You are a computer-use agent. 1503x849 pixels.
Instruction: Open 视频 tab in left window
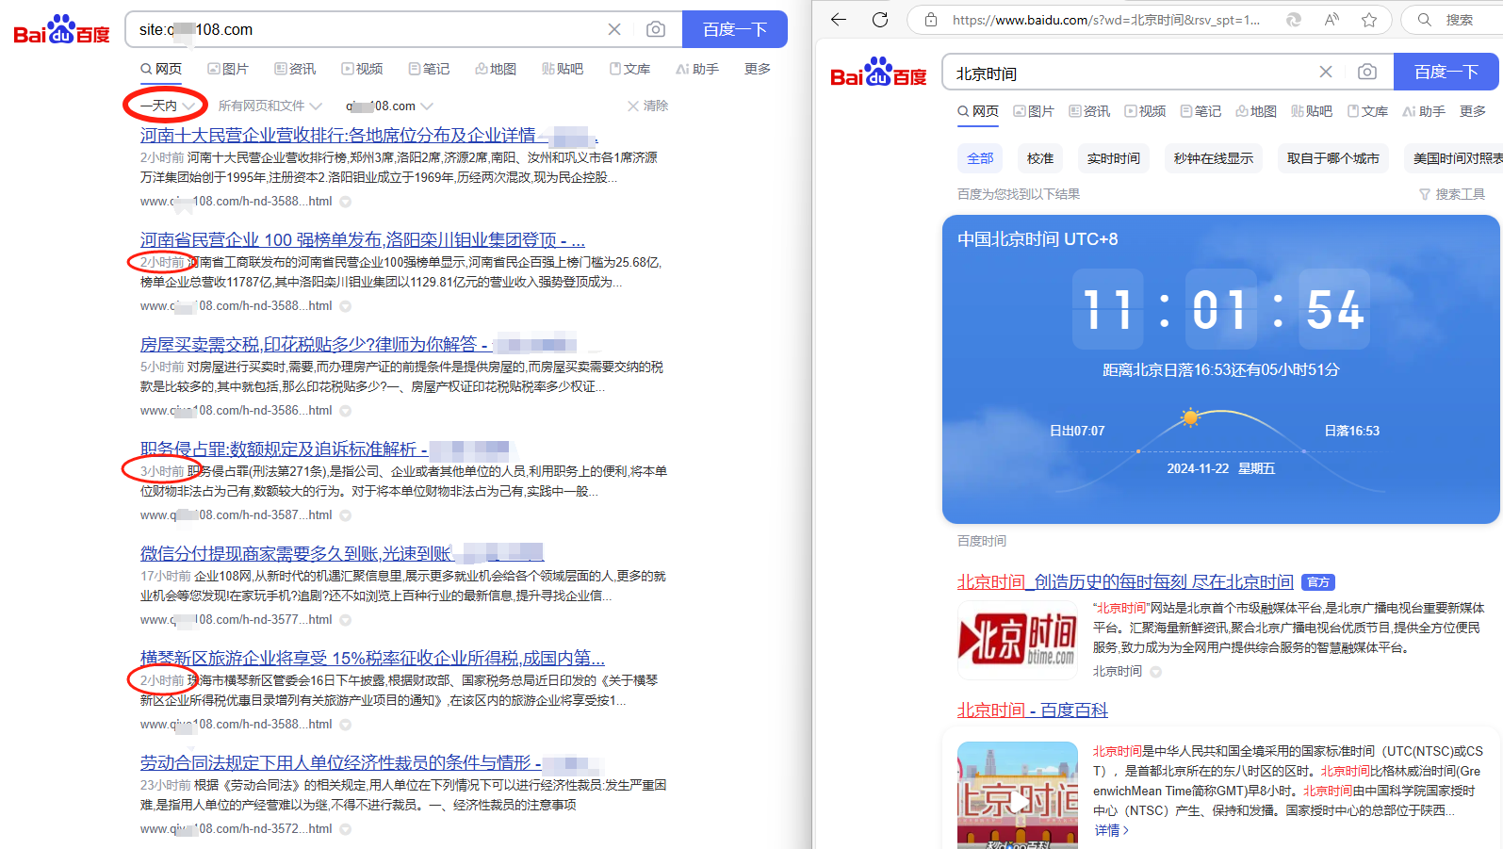click(362, 69)
